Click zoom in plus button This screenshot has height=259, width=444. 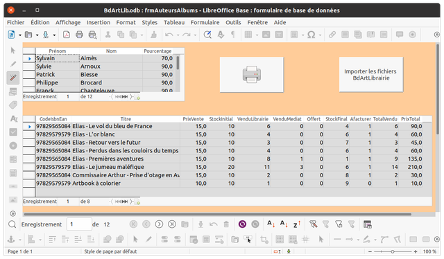click(415, 251)
